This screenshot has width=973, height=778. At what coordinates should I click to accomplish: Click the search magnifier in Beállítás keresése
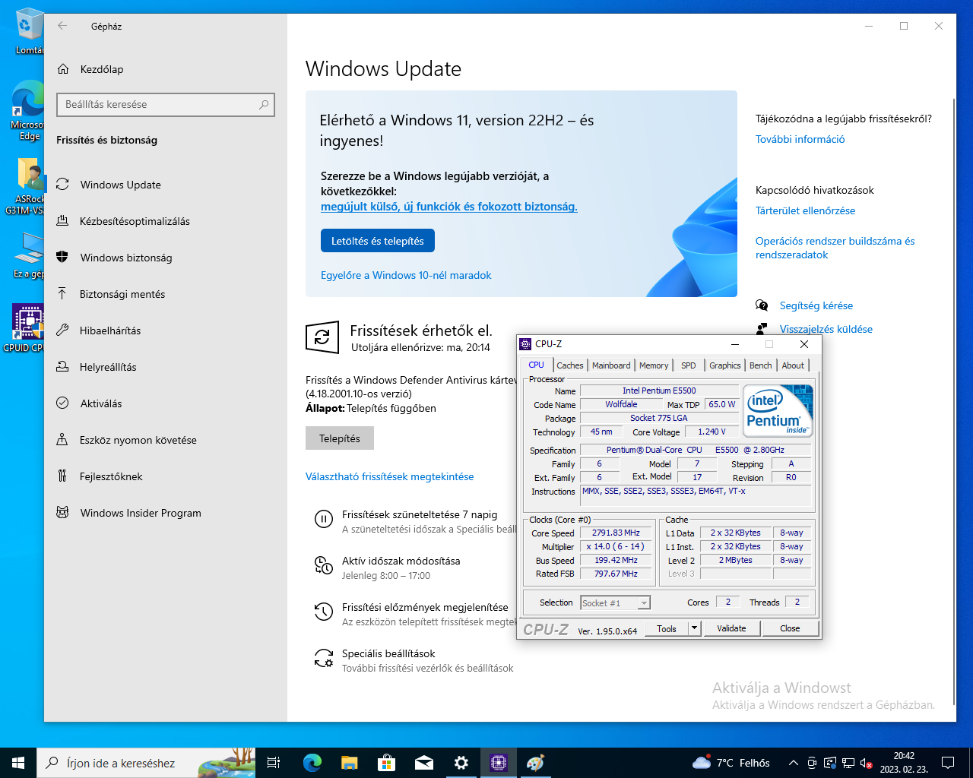coord(264,104)
